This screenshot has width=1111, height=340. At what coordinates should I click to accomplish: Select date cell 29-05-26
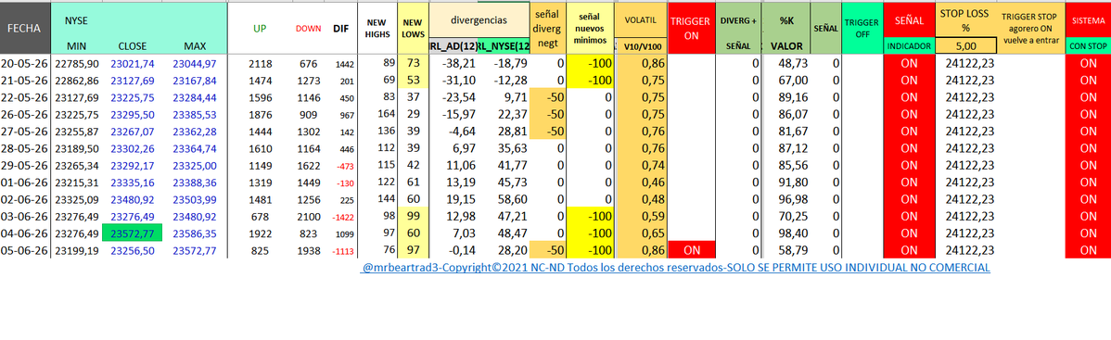tap(25, 165)
